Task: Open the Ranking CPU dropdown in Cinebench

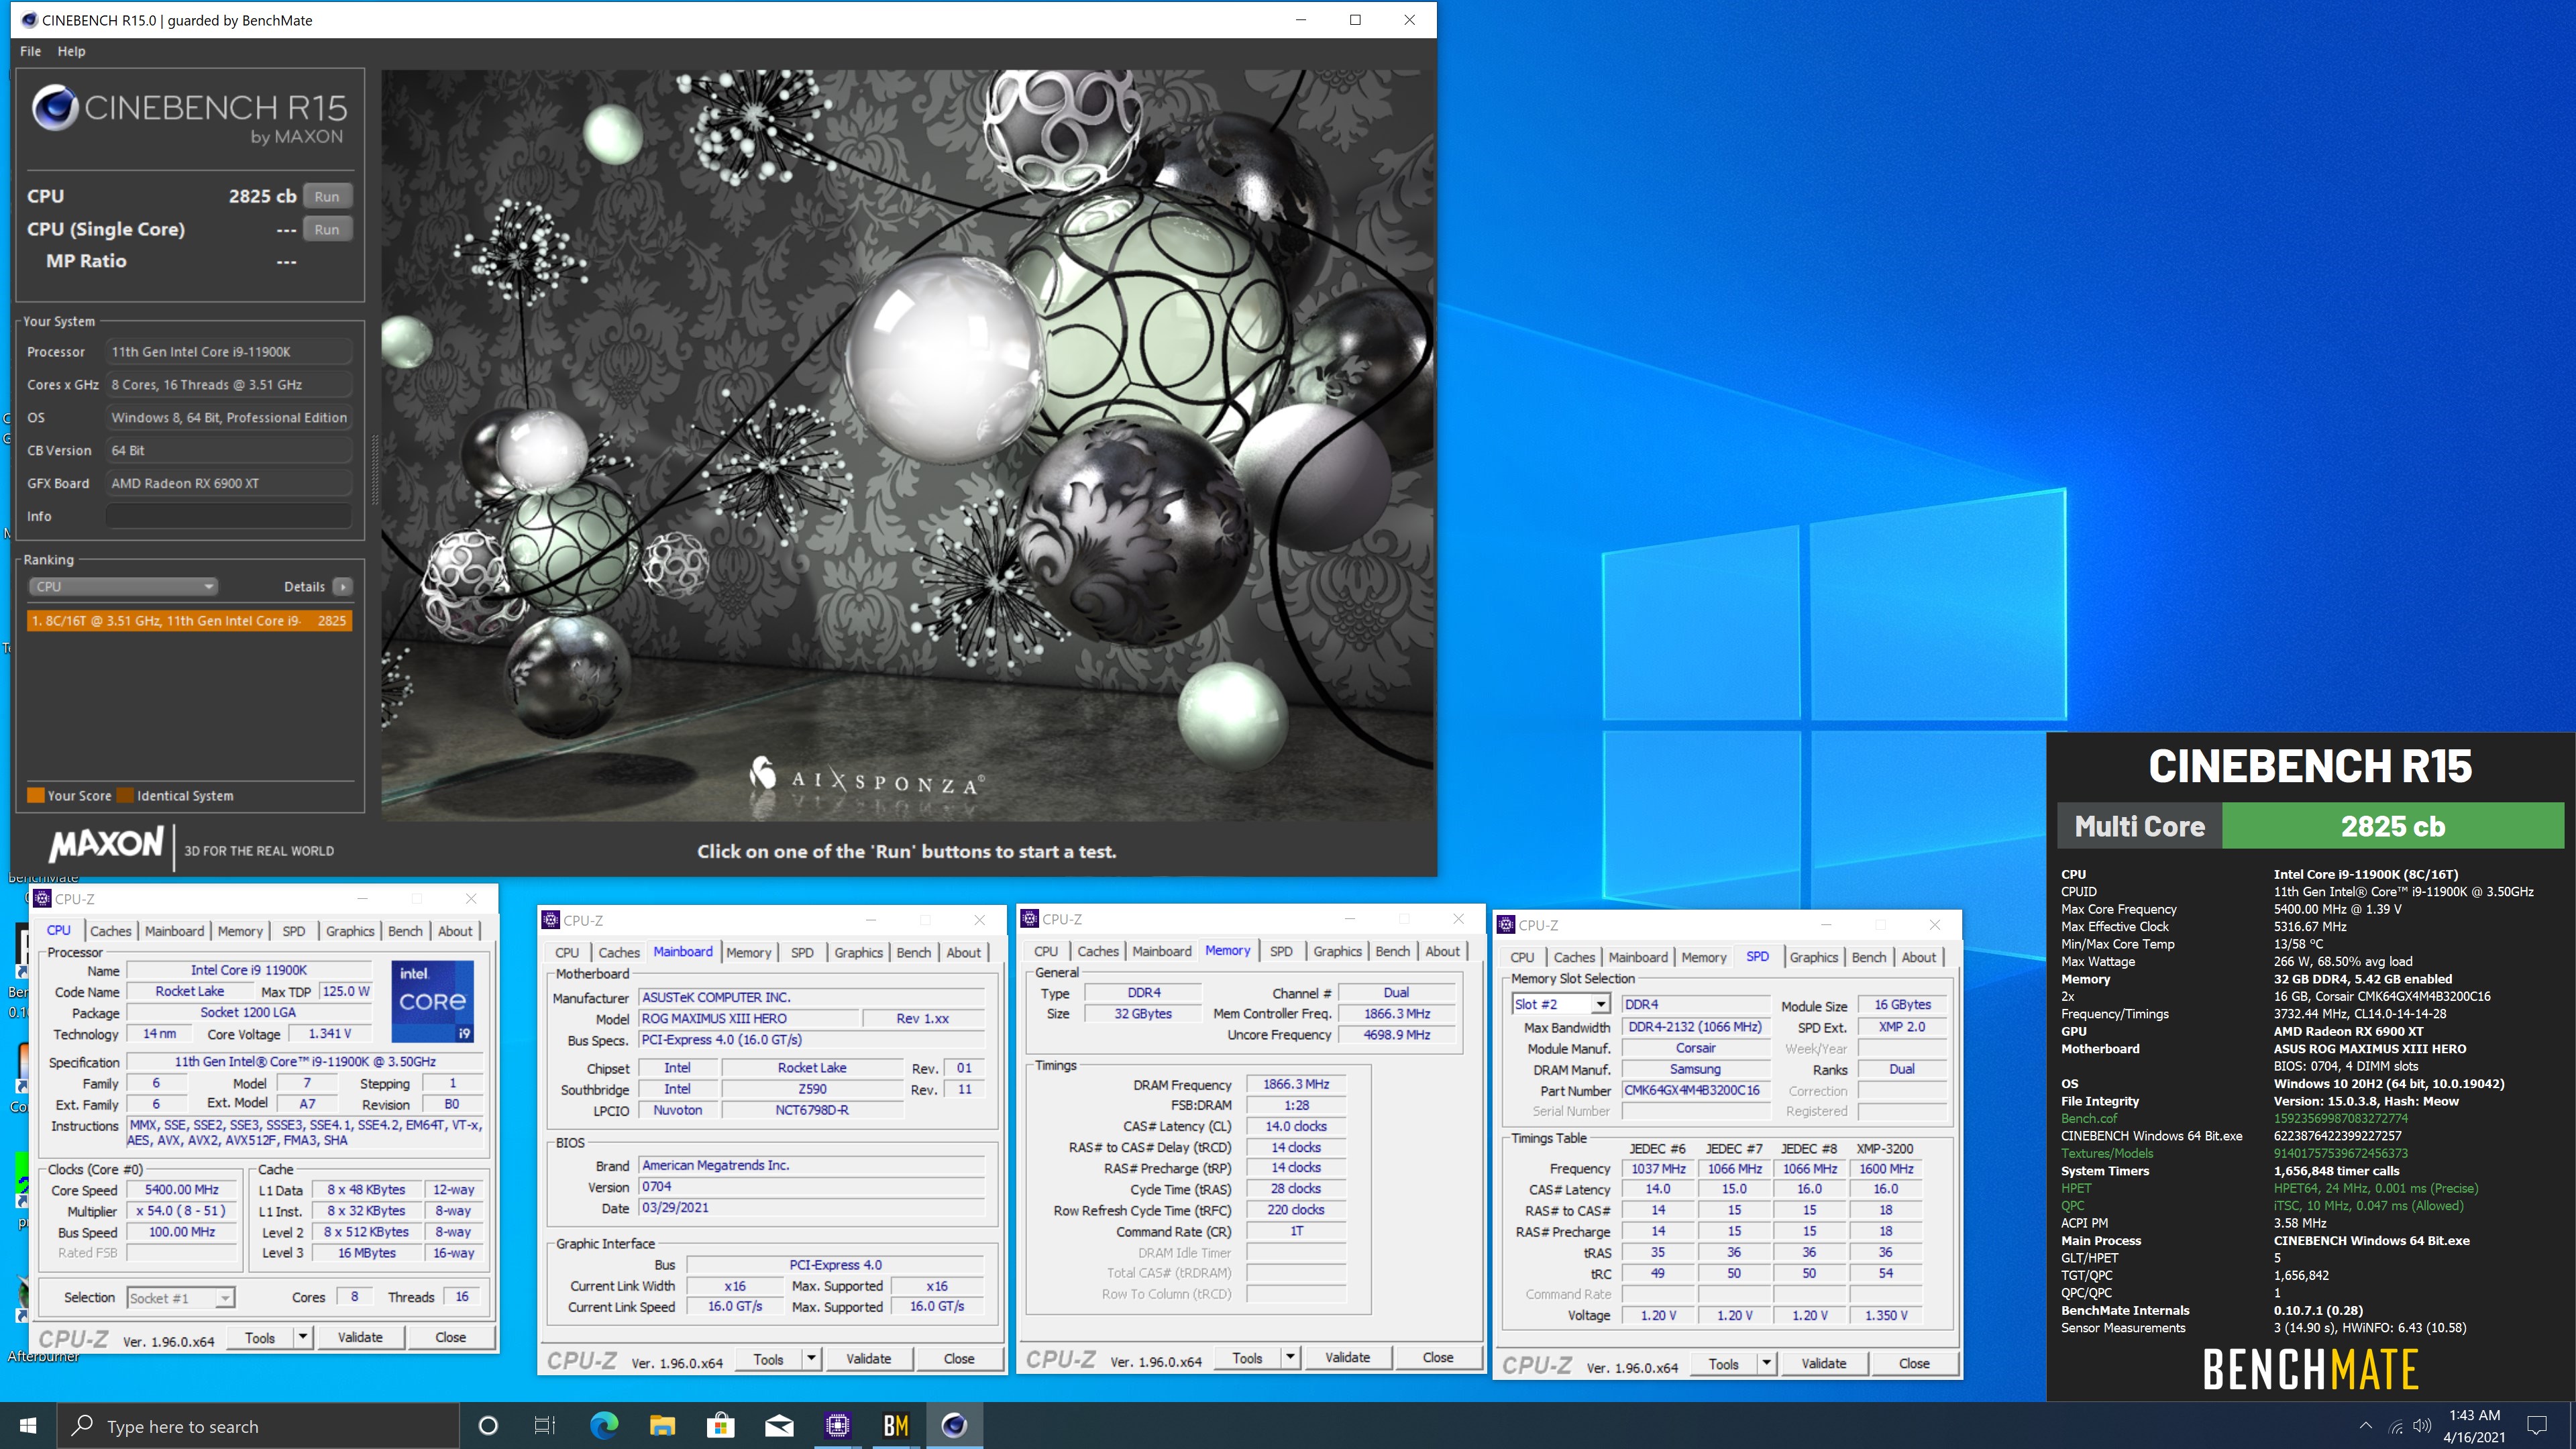Action: (x=122, y=587)
